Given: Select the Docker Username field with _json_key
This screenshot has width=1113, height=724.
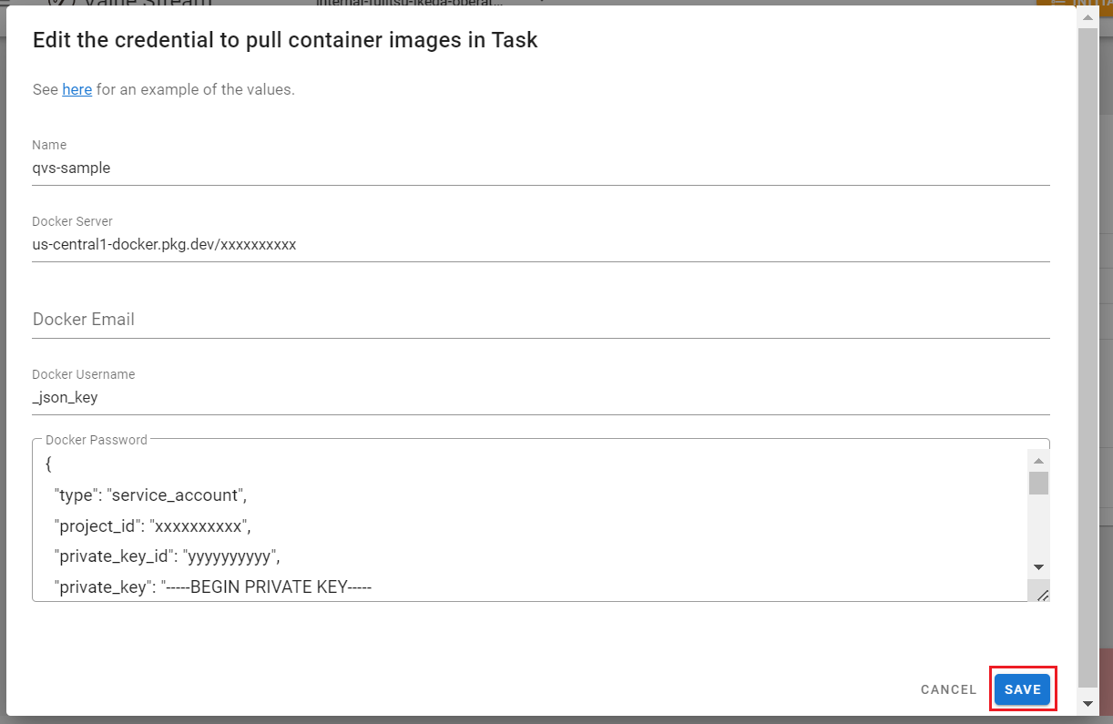Looking at the screenshot, I should pos(540,397).
